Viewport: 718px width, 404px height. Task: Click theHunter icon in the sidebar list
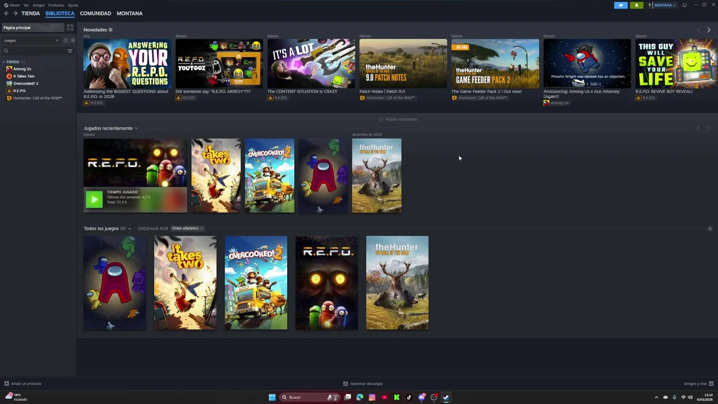pyautogui.click(x=9, y=98)
